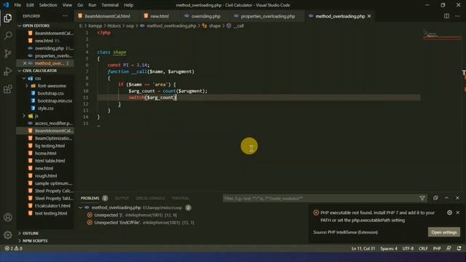
Task: Close method_over... in Open Editors list
Action: [25, 63]
